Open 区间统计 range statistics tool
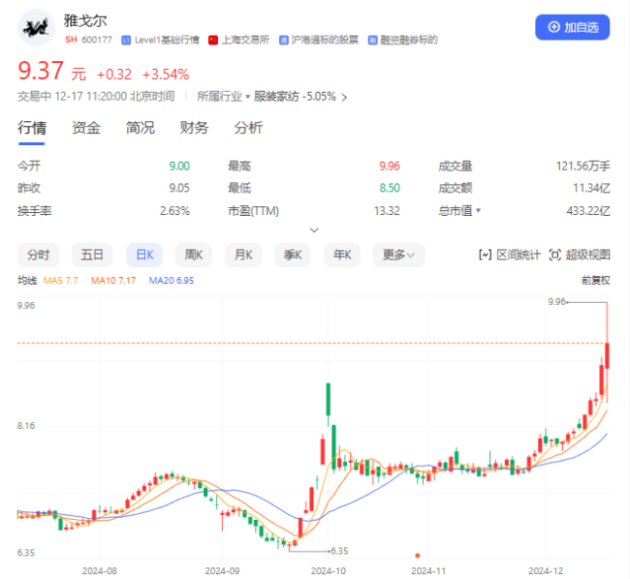Screen dimensions: 630x579 (x=510, y=255)
